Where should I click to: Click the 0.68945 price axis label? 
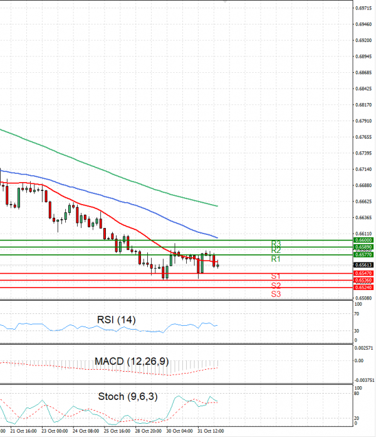point(363,57)
